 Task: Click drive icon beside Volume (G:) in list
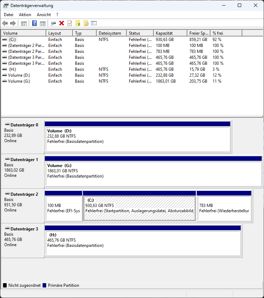pos(5,81)
